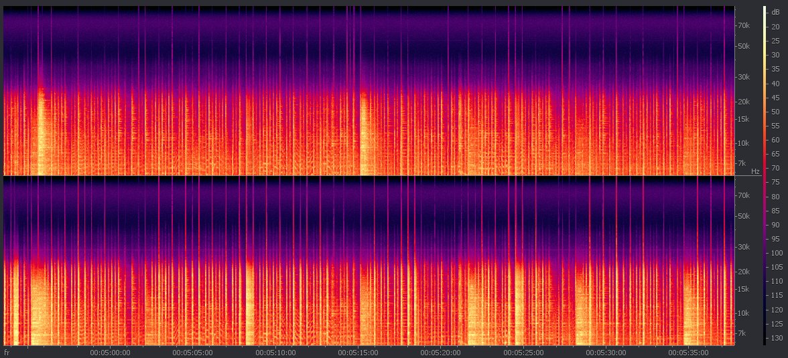Image resolution: width=788 pixels, height=358 pixels.
Task: Click the dB unit label on color scale
Action: (775, 12)
